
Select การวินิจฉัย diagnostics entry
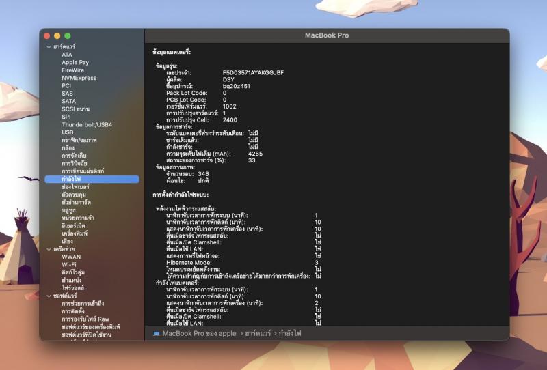click(x=75, y=163)
